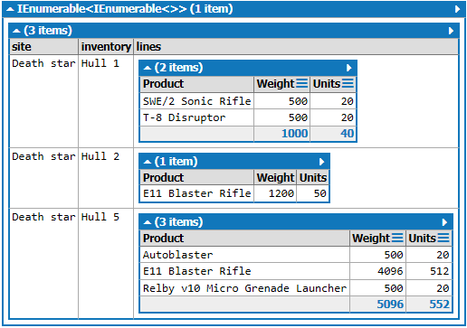This screenshot has width=467, height=328.
Task: Click Product header in the Hull 5 table
Action: click(245, 239)
